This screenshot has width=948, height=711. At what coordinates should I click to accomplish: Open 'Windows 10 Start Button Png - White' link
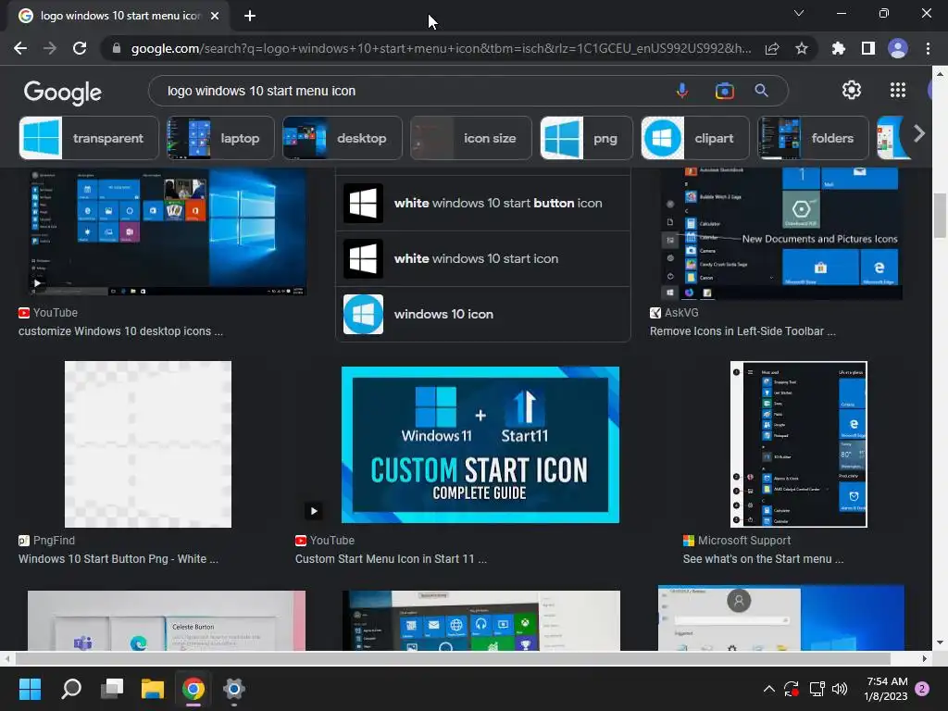tap(118, 558)
